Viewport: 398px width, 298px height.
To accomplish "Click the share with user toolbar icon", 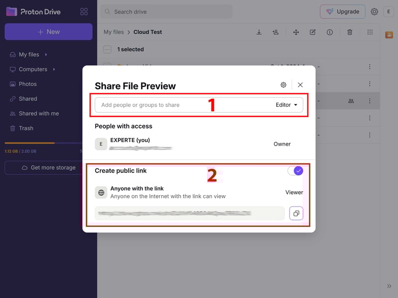I will click(276, 32).
